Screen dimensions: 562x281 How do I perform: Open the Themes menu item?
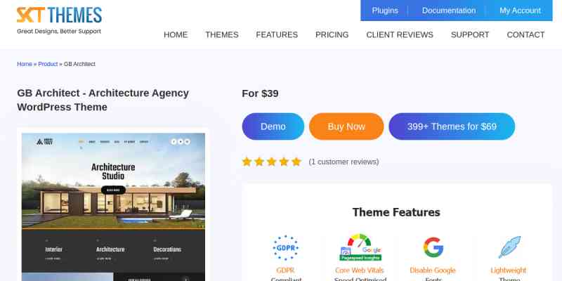click(x=222, y=34)
